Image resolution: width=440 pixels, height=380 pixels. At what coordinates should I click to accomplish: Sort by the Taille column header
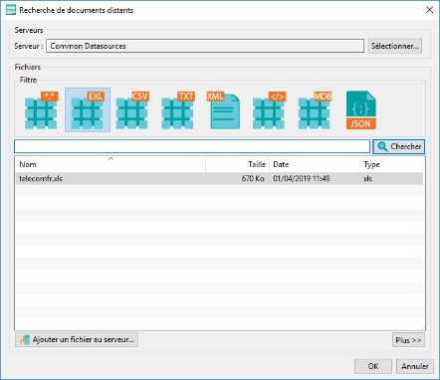click(x=237, y=164)
